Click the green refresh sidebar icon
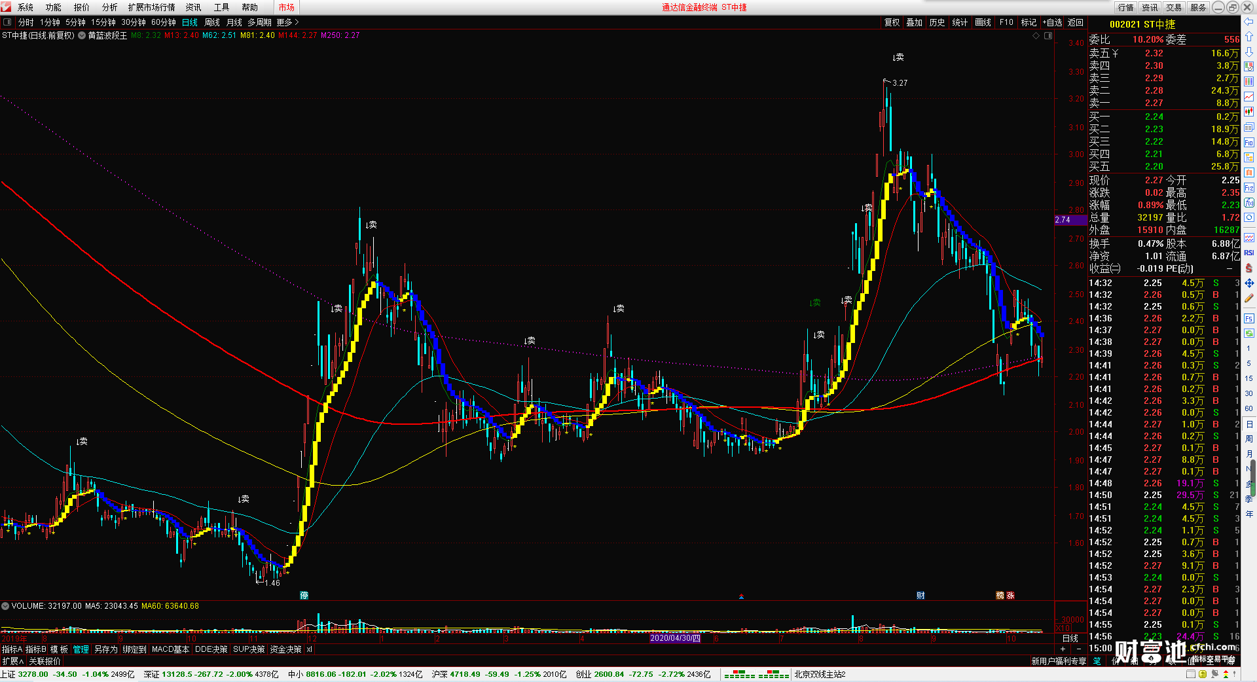The image size is (1257, 682). click(x=1249, y=334)
